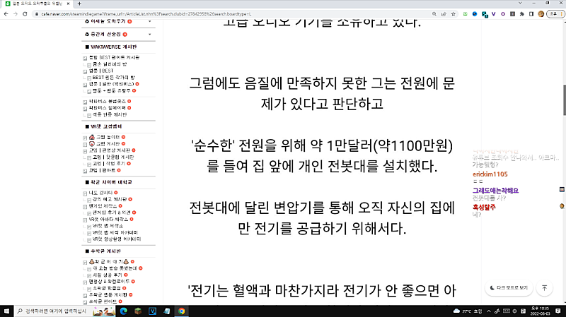The image size is (566, 317).
Task: Open the green video extension icon
Action: click(466, 14)
